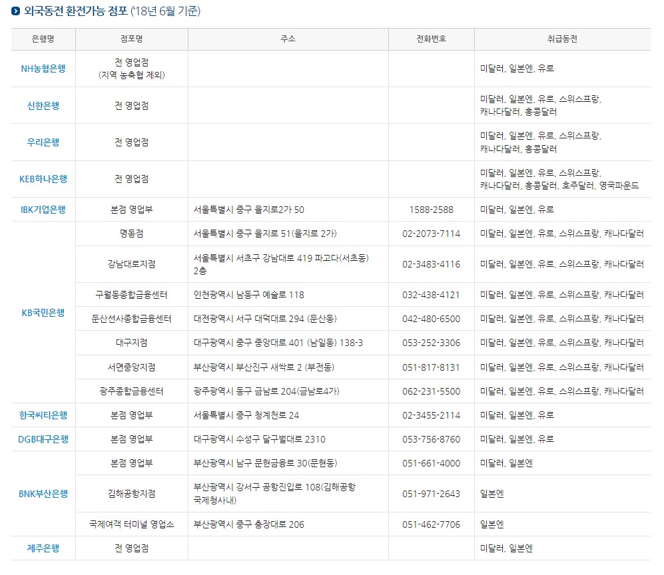664x575 pixels.
Task: Click phone number 051-462-7706
Action: coord(431,524)
